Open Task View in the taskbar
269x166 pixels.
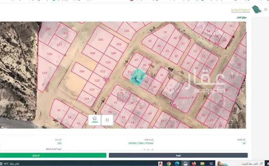click(211, 163)
